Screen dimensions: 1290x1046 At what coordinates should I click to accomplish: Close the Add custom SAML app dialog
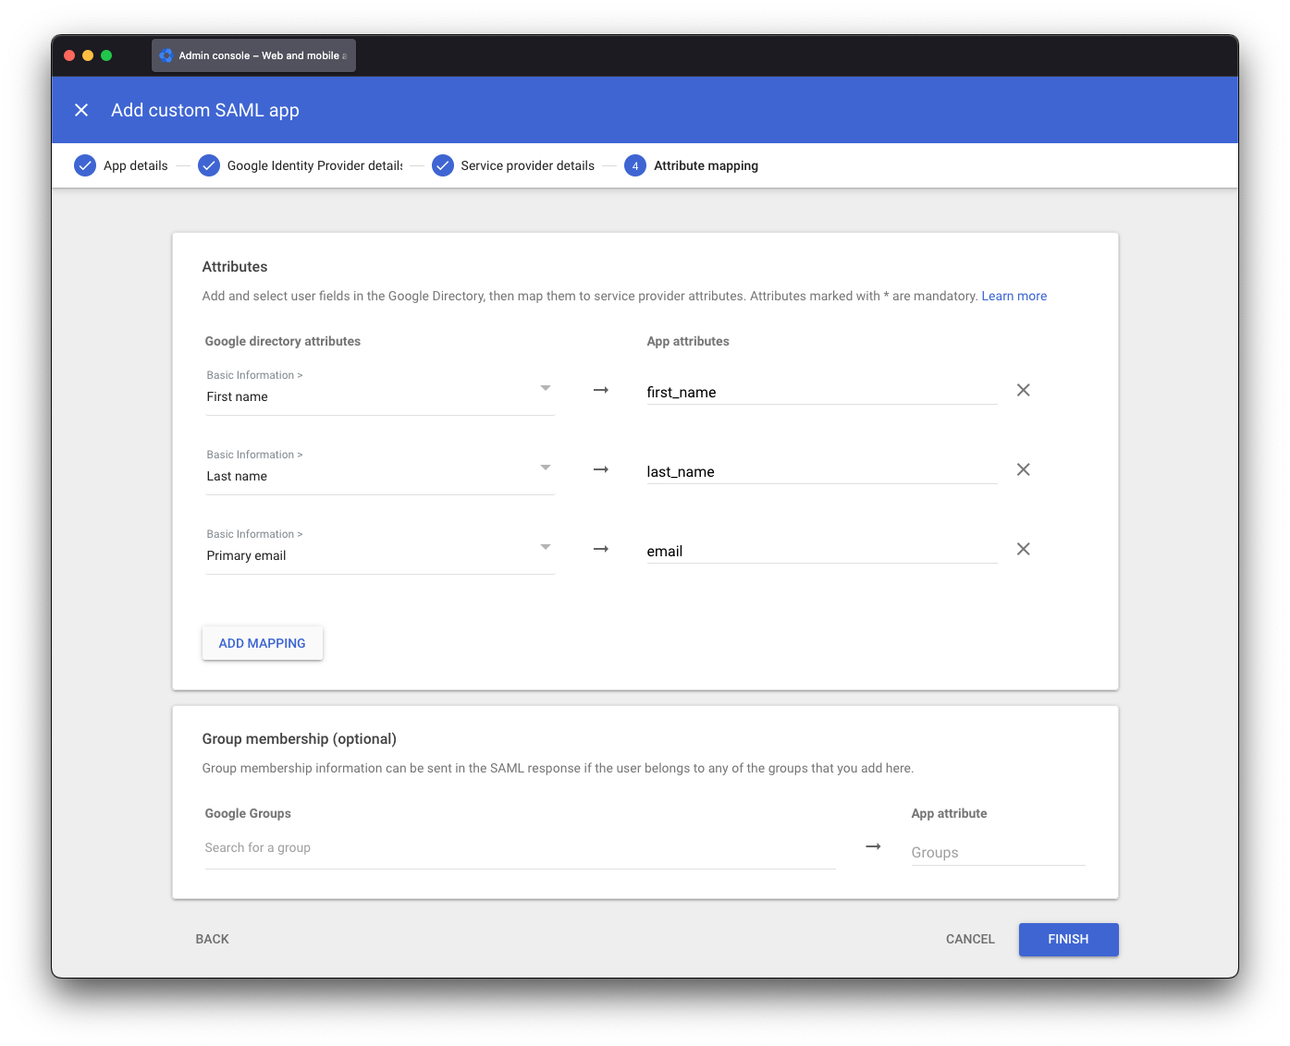pyautogui.click(x=81, y=110)
